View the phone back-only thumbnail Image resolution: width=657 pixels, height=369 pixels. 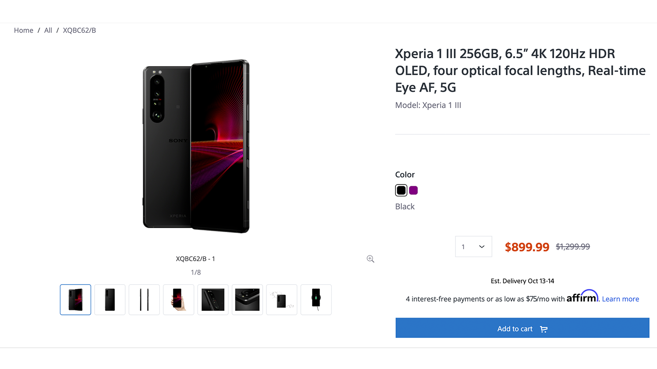pyautogui.click(x=110, y=300)
